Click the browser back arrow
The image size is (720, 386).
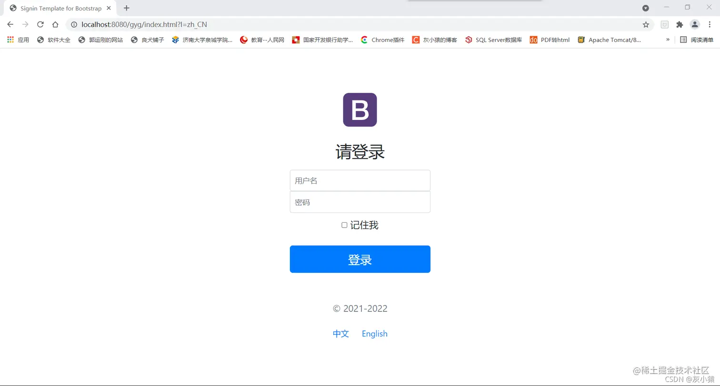[x=10, y=24]
